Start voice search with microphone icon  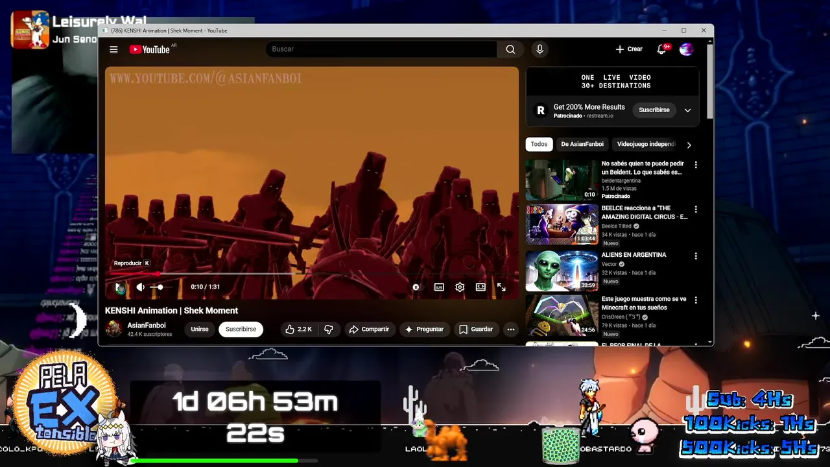(x=539, y=49)
